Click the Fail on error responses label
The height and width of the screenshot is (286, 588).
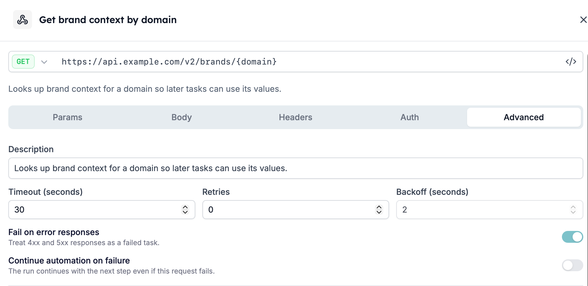[x=54, y=232]
